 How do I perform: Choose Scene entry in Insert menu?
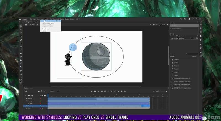tap(51, 31)
